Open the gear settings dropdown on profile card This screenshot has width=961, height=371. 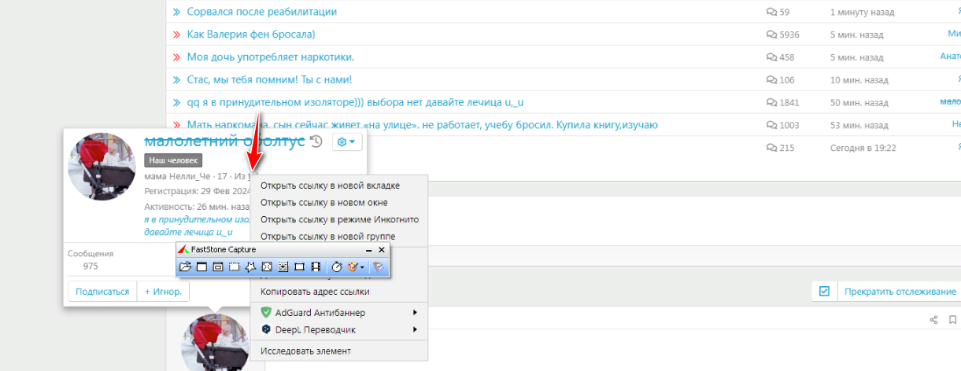pyautogui.click(x=346, y=141)
